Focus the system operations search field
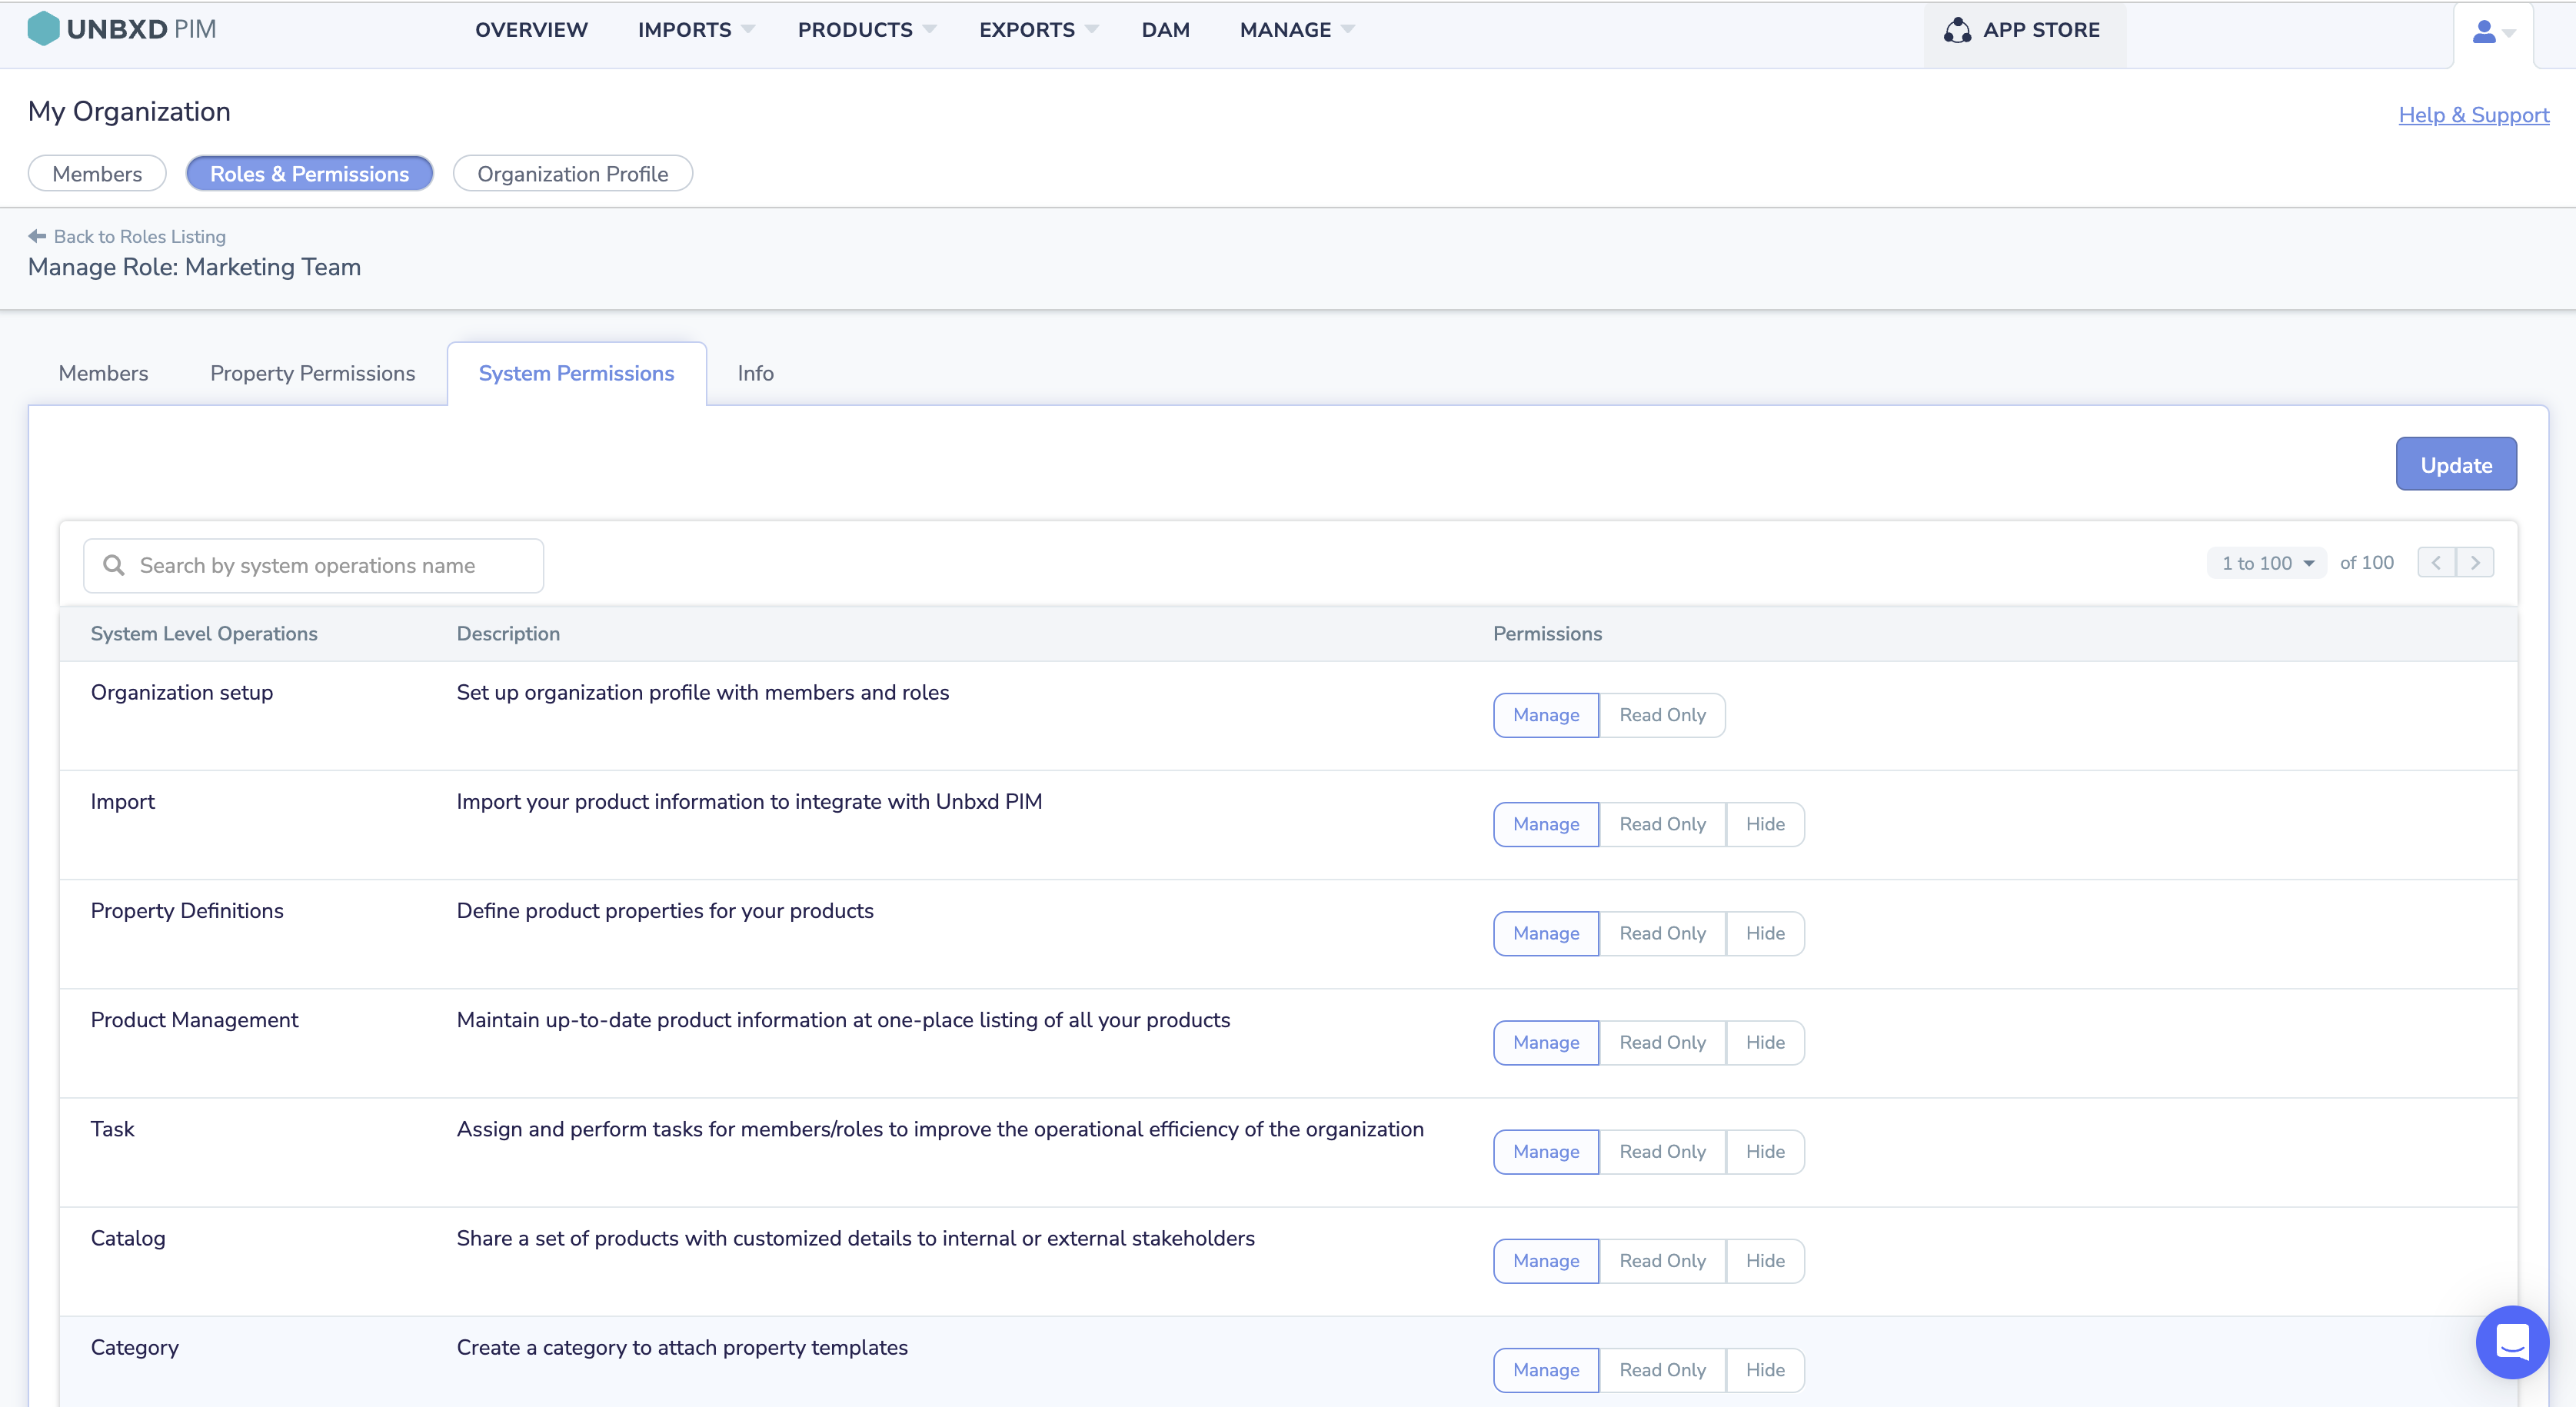The height and width of the screenshot is (1407, 2576). [x=330, y=565]
